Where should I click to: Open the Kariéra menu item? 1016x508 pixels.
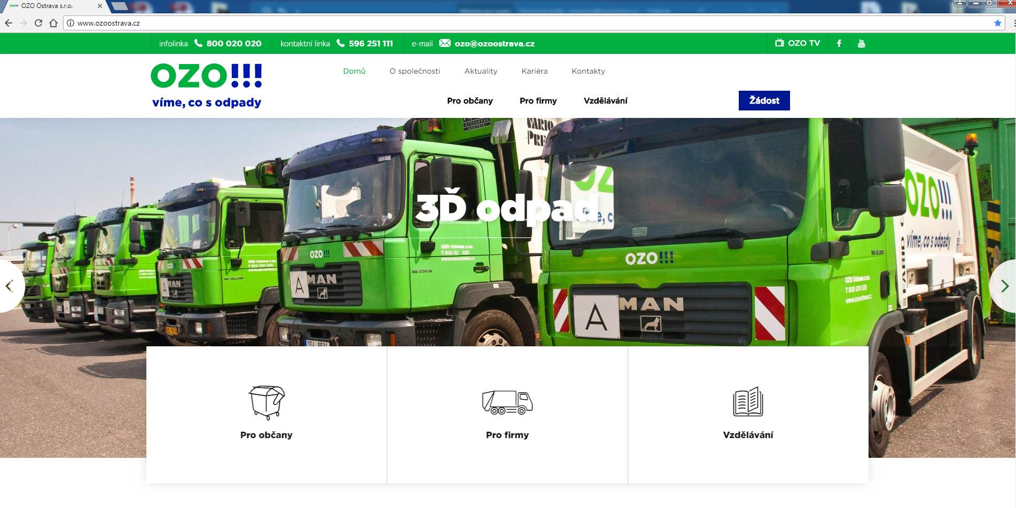click(534, 71)
